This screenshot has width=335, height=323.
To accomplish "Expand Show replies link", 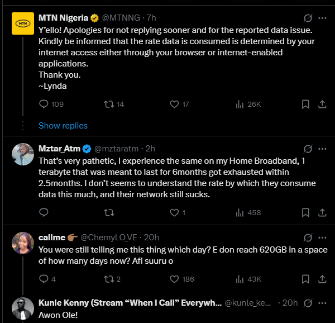I will pos(63,125).
